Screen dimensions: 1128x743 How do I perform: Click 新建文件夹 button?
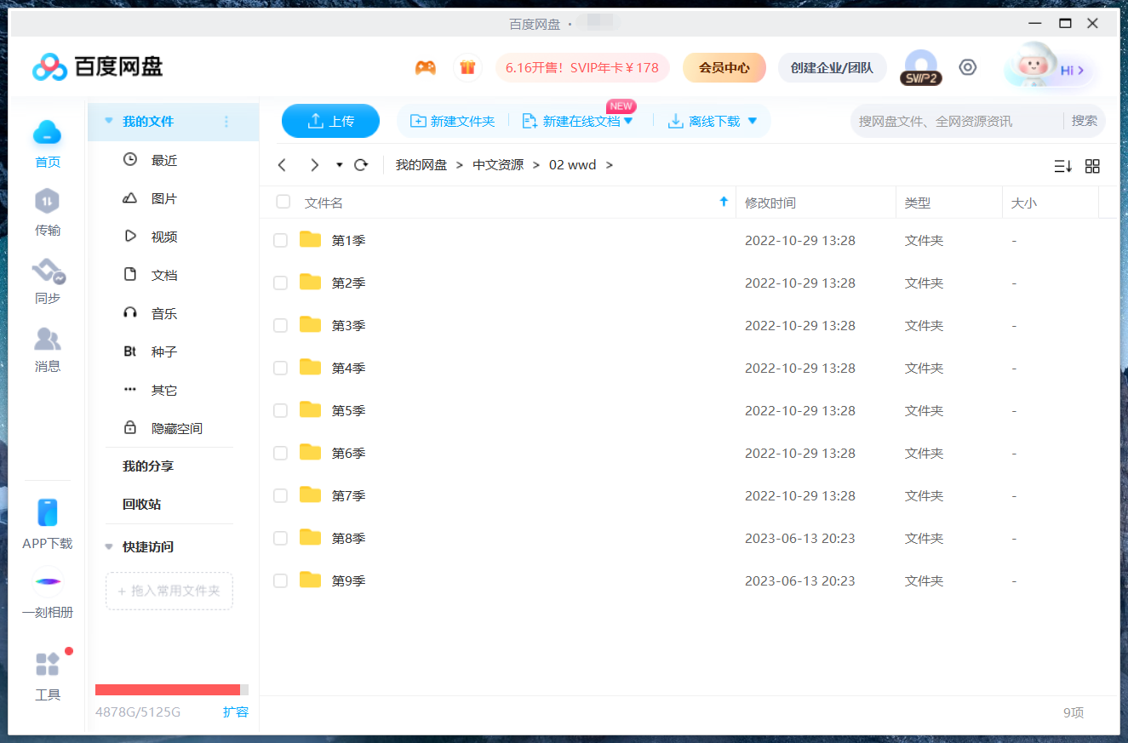[x=452, y=121]
